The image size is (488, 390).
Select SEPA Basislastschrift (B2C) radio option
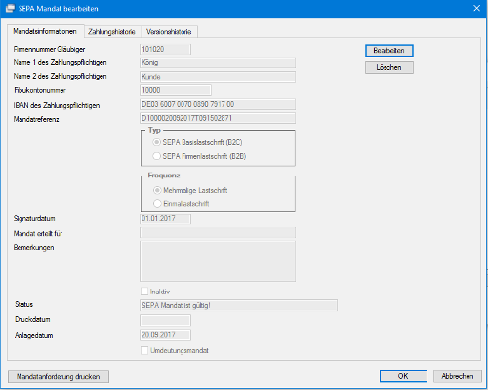point(157,142)
